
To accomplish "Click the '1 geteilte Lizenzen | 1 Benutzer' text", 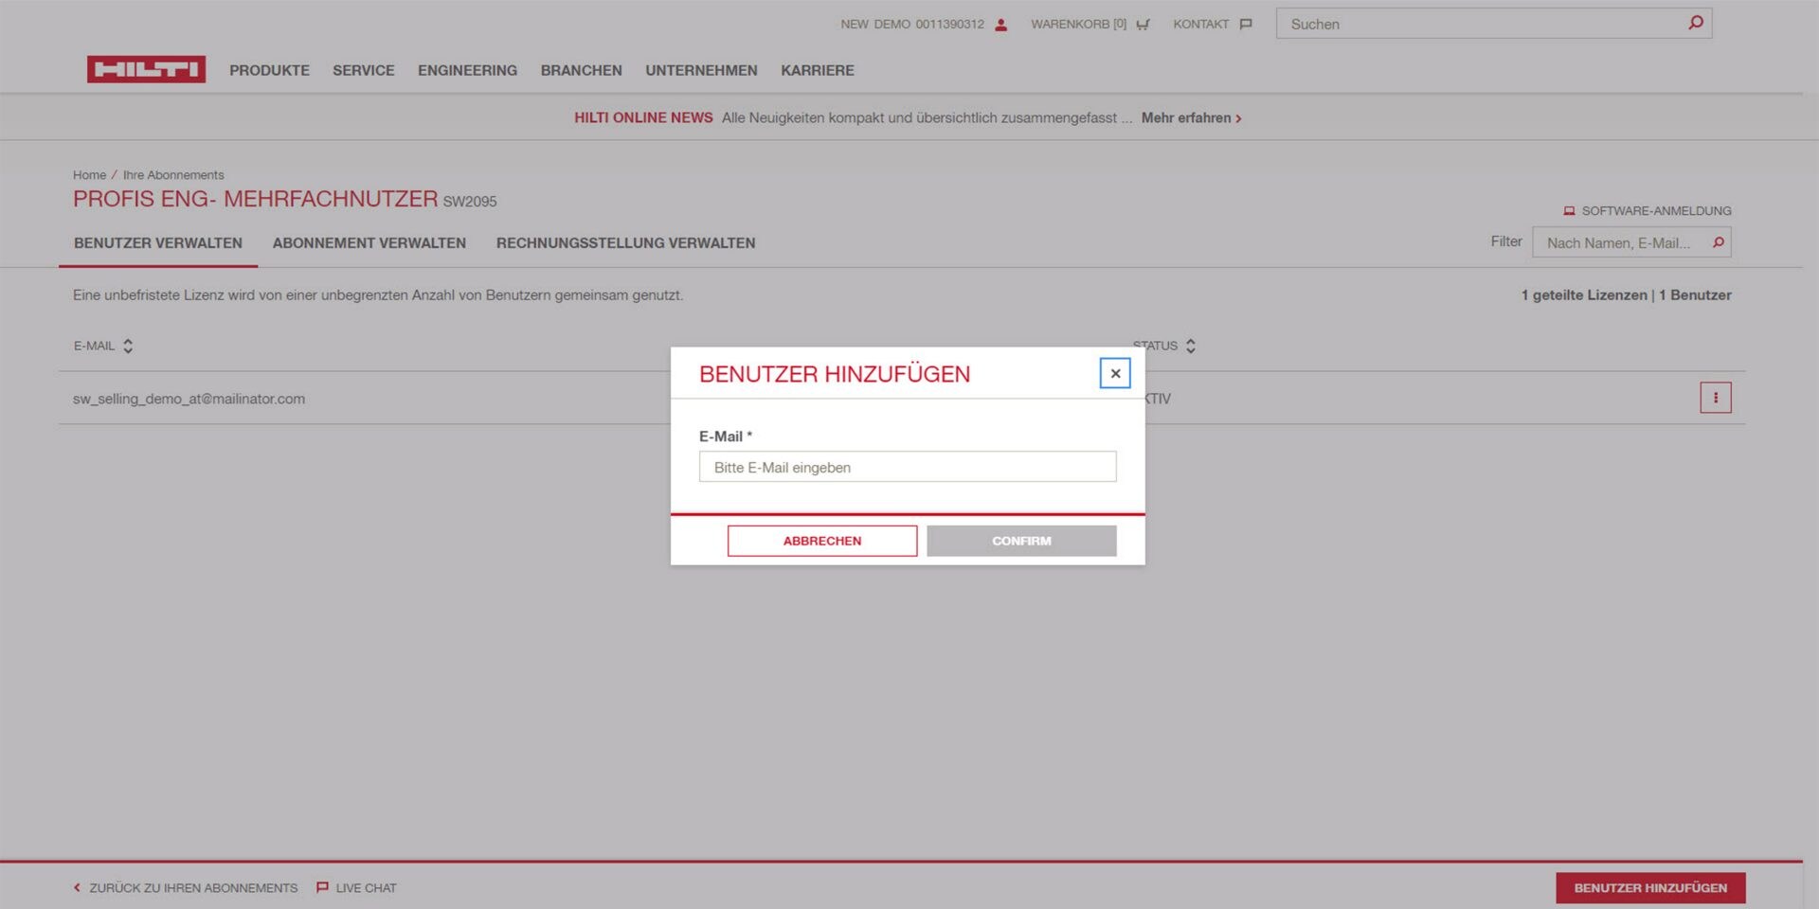I will 1626,295.
